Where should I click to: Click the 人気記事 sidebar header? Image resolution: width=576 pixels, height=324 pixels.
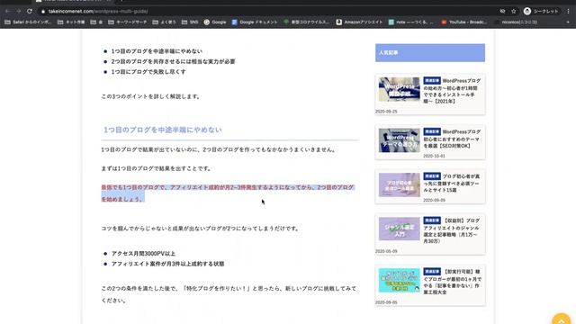[x=430, y=53]
